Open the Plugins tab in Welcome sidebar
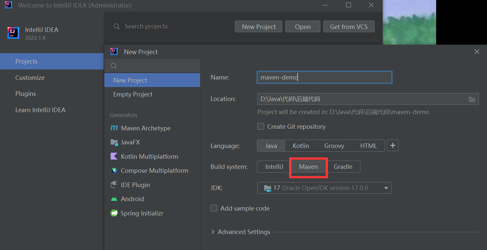The width and height of the screenshot is (487, 250). coord(52,94)
